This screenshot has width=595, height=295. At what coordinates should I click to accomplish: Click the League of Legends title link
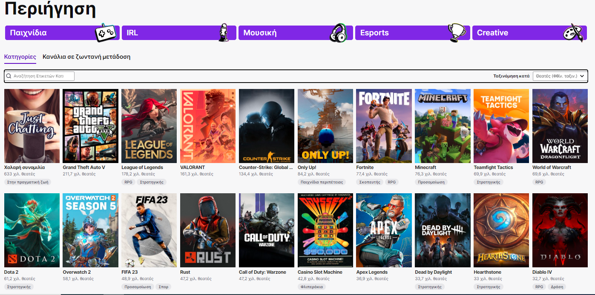click(142, 167)
